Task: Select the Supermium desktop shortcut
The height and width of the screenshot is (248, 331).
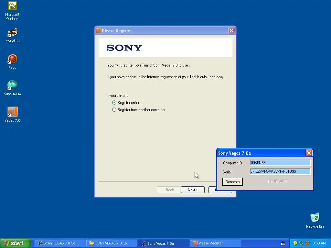Action: [12, 88]
